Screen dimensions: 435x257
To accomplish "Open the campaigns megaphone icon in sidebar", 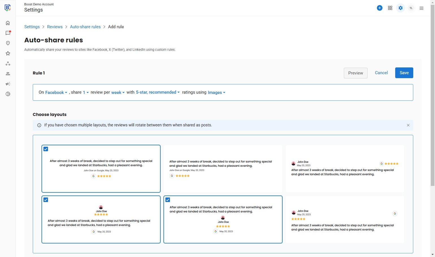I will 8,84.
